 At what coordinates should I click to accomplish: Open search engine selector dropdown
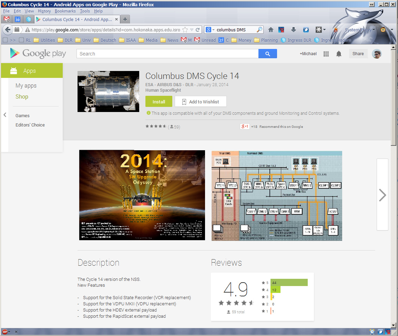[x=210, y=30]
